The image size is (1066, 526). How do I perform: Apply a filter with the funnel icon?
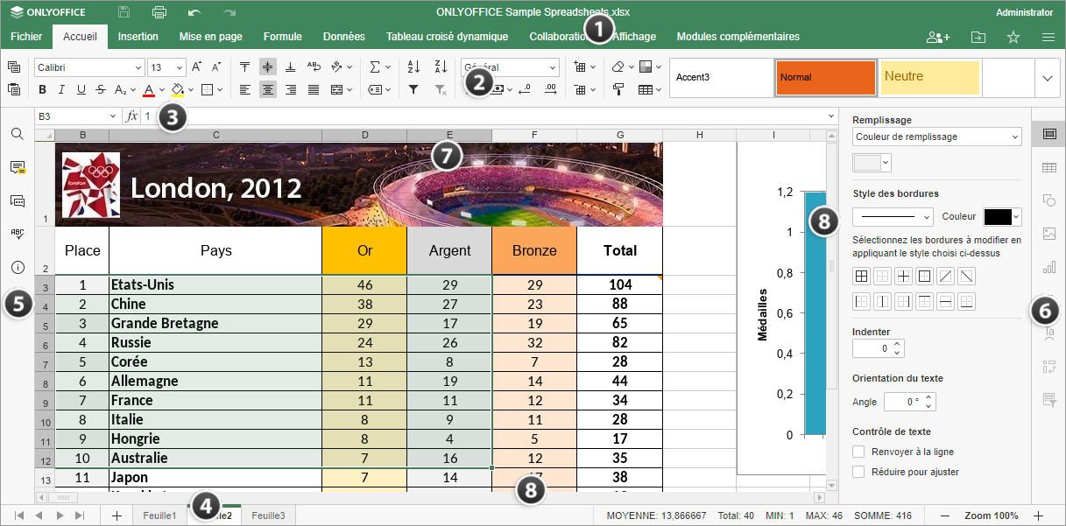click(414, 89)
